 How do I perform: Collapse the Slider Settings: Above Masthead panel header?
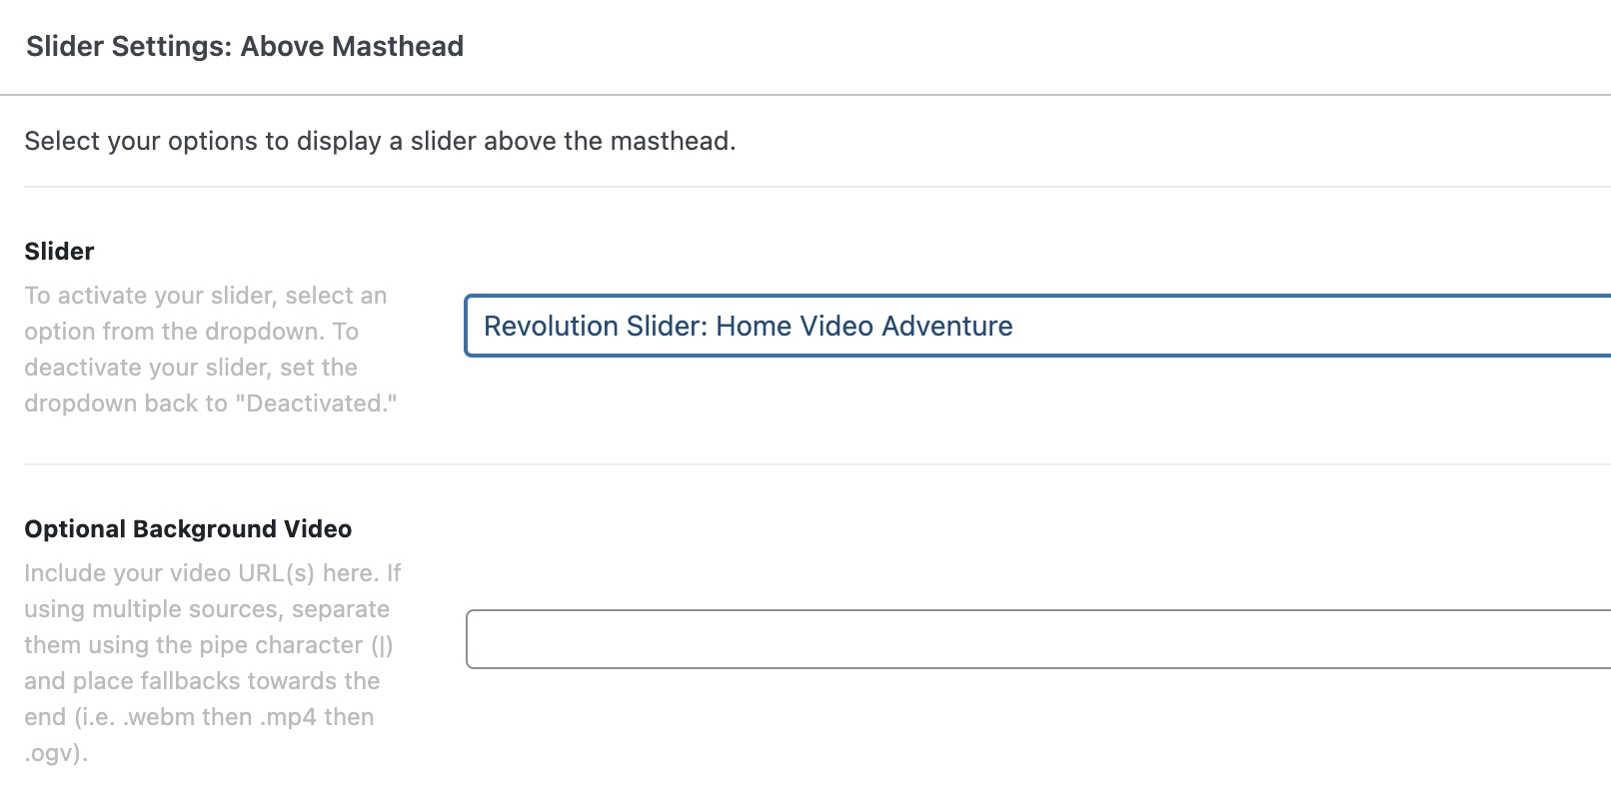(x=805, y=47)
